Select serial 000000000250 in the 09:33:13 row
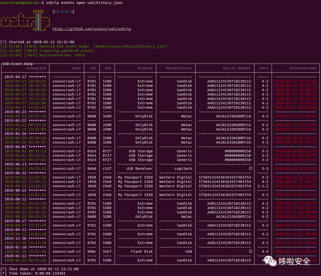 coord(238,156)
